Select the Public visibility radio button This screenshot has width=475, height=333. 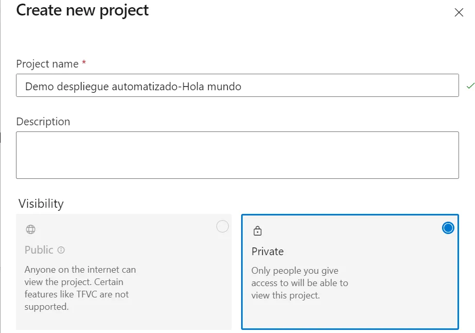pyautogui.click(x=223, y=226)
